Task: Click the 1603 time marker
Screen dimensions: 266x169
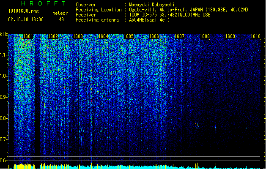Action: 78,36
